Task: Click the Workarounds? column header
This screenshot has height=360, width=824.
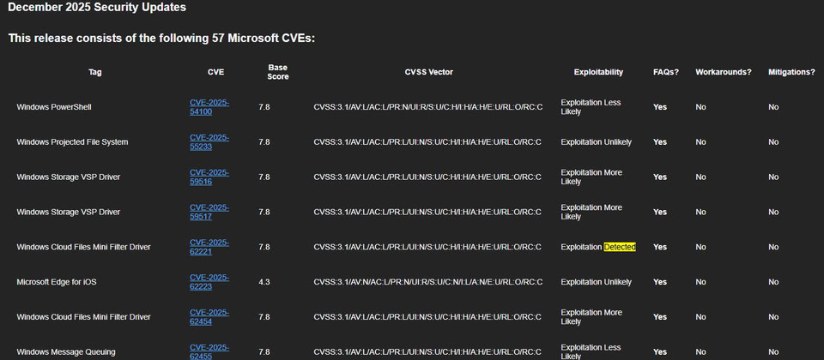Action: pos(724,72)
